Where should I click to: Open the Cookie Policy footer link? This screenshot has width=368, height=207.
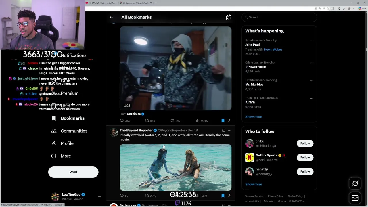(x=295, y=196)
